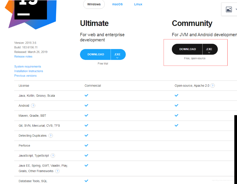Click the Perforce row label
Image resolution: width=237 pixels, height=184 pixels.
coord(24,146)
